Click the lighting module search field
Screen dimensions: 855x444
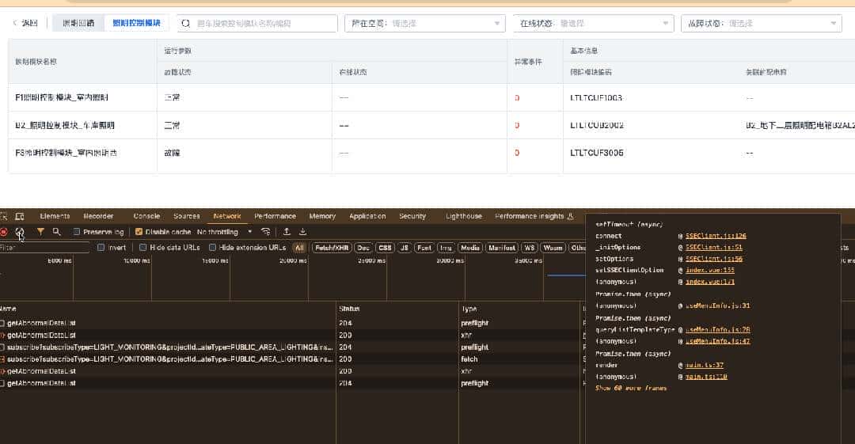pyautogui.click(x=256, y=24)
